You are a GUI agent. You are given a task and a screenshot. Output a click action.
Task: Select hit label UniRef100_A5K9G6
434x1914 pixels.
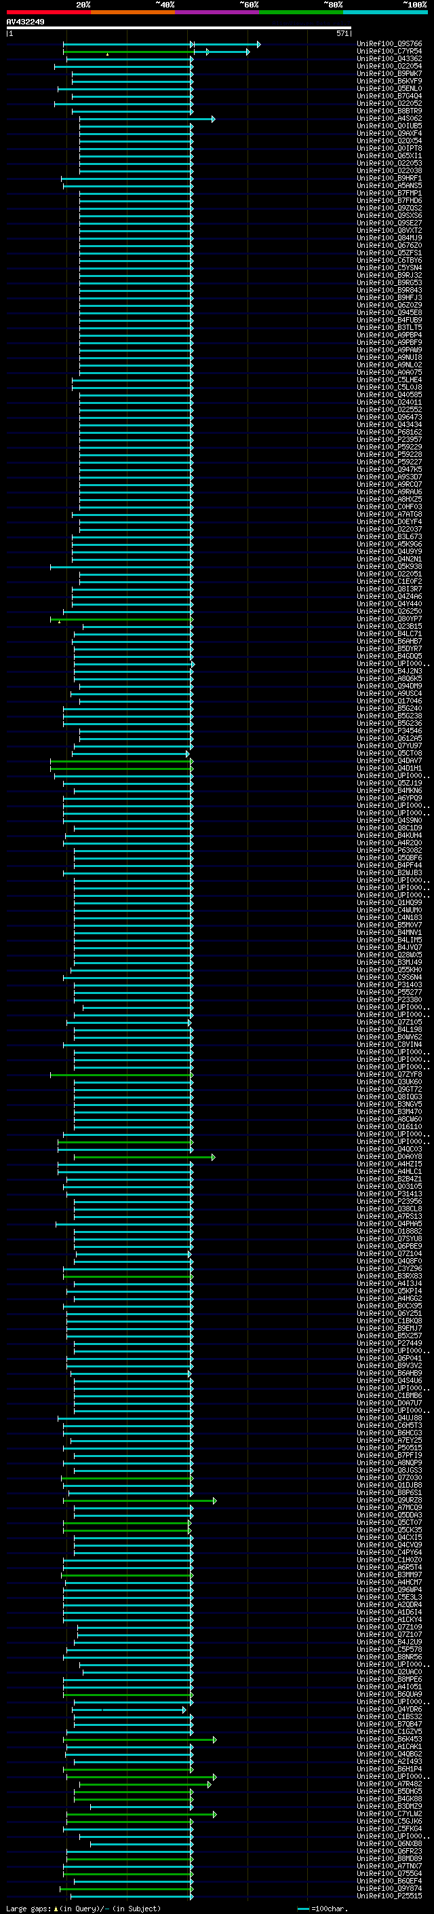(389, 544)
